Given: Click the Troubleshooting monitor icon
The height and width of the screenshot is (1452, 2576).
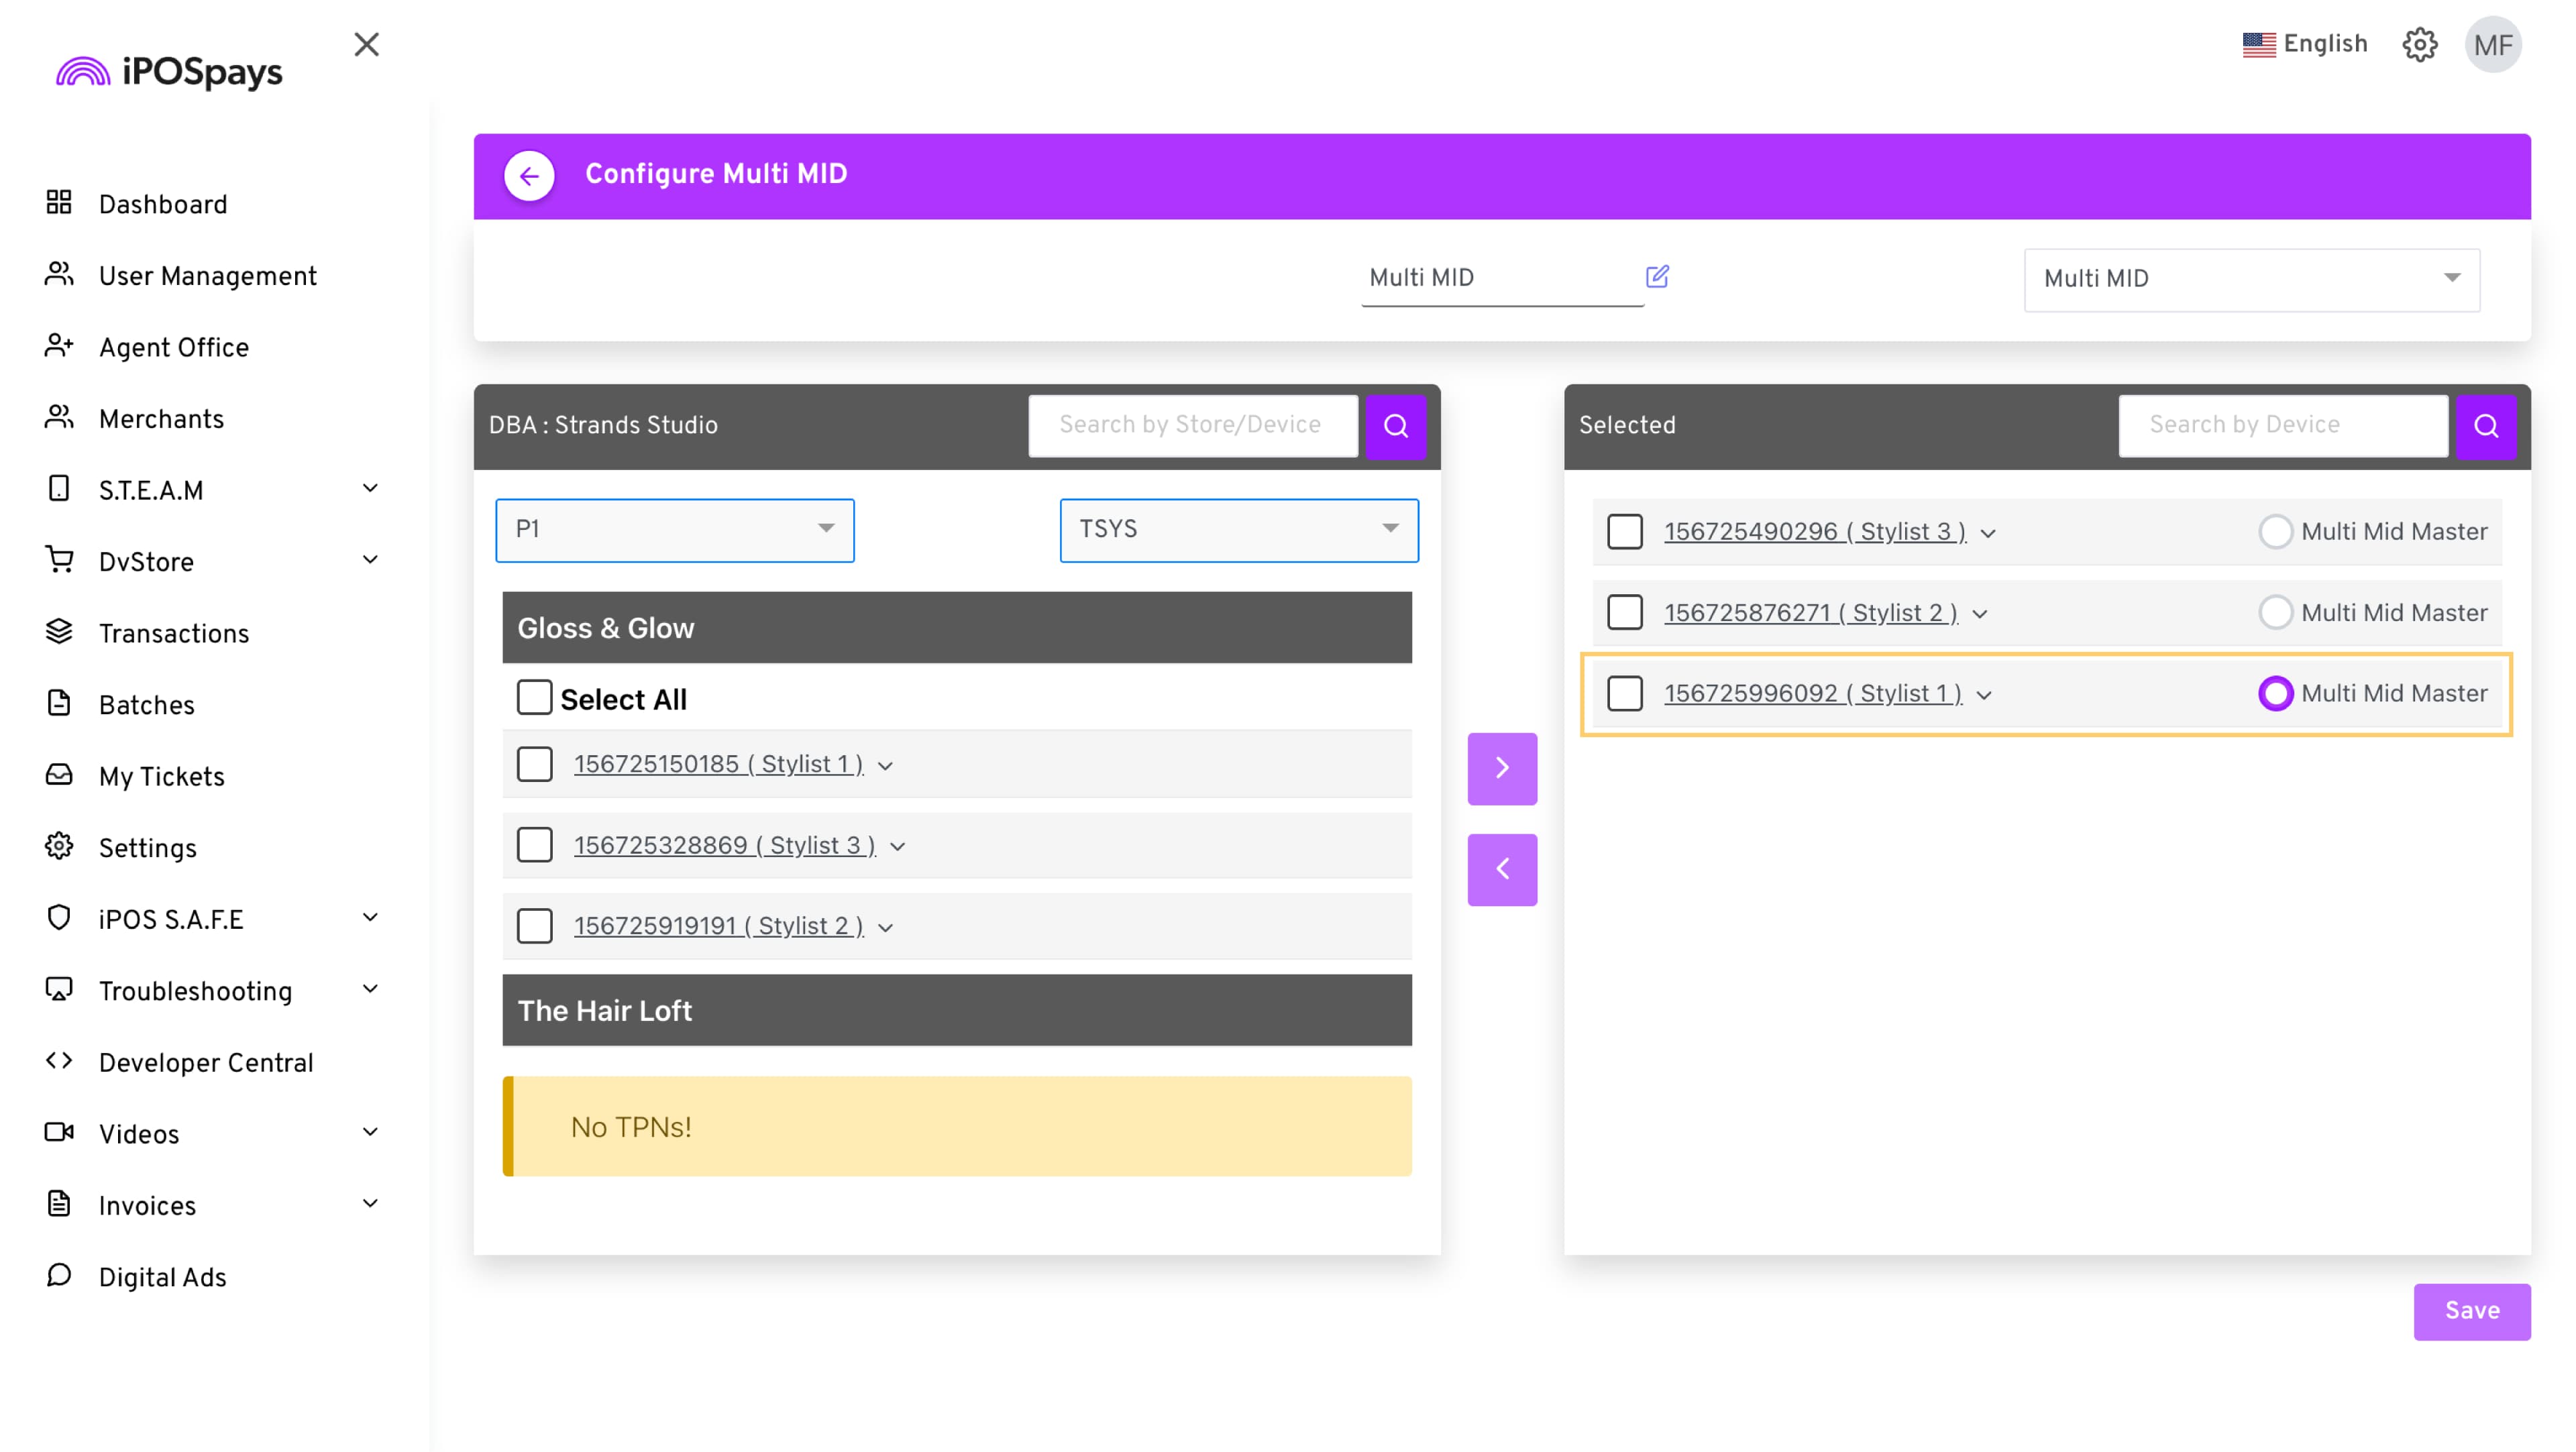Looking at the screenshot, I should (59, 990).
